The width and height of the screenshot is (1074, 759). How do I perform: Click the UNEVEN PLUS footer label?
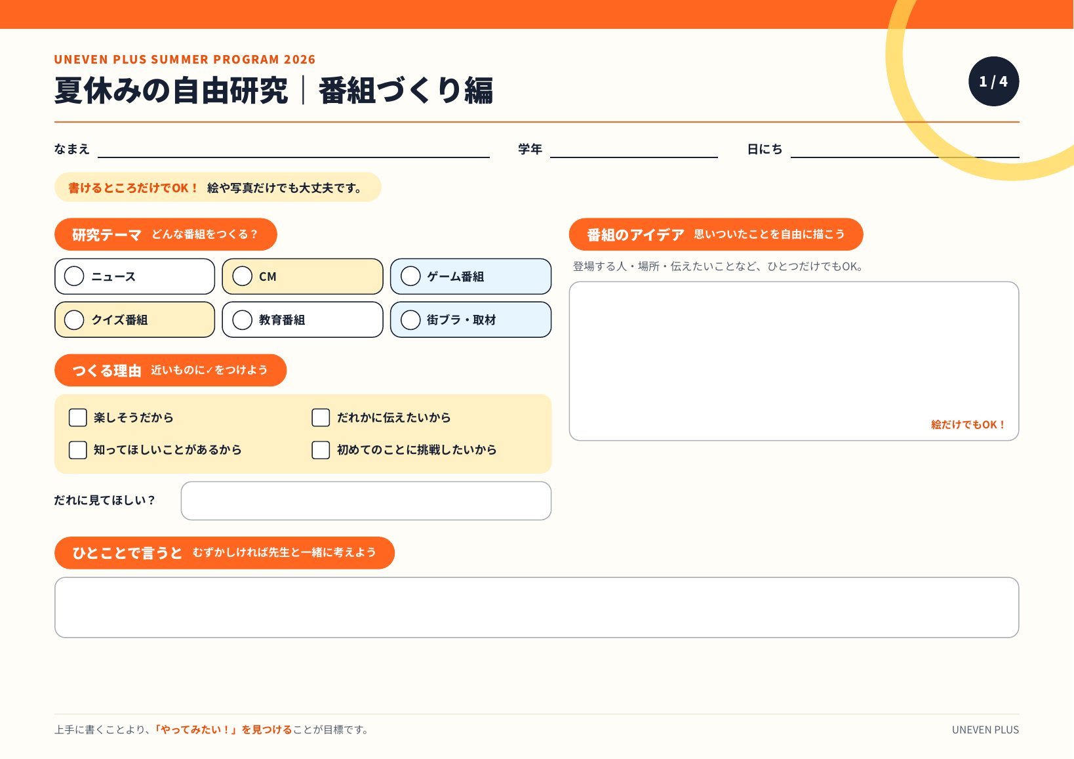(x=985, y=729)
